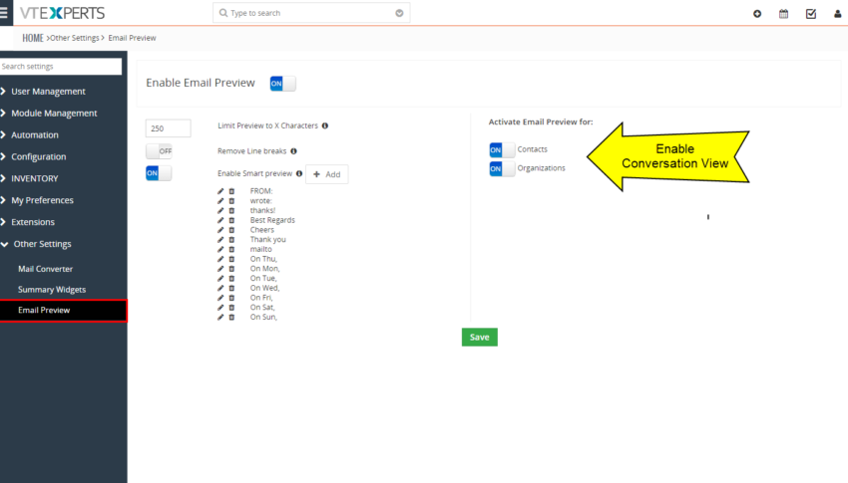Focus the Search settings field
Image resolution: width=848 pixels, height=483 pixels.
click(x=61, y=67)
